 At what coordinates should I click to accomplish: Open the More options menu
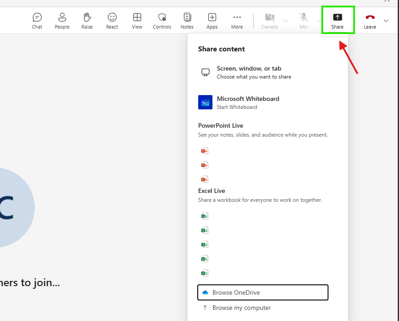(237, 21)
